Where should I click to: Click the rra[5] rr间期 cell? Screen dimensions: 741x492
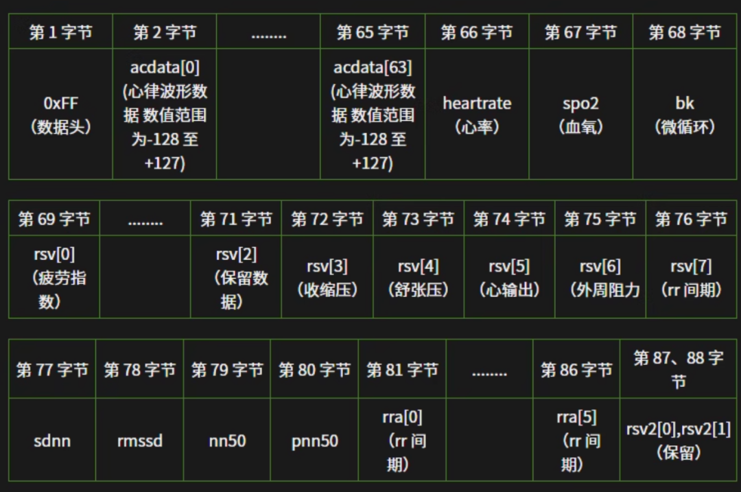click(577, 441)
